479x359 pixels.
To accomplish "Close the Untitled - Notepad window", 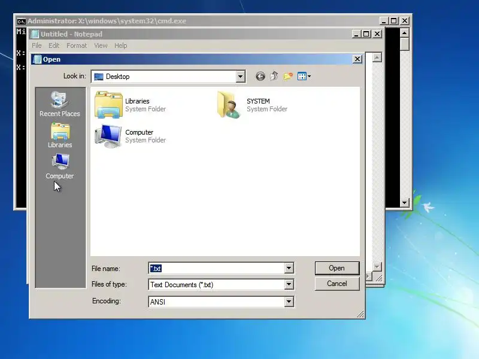I will [x=377, y=34].
